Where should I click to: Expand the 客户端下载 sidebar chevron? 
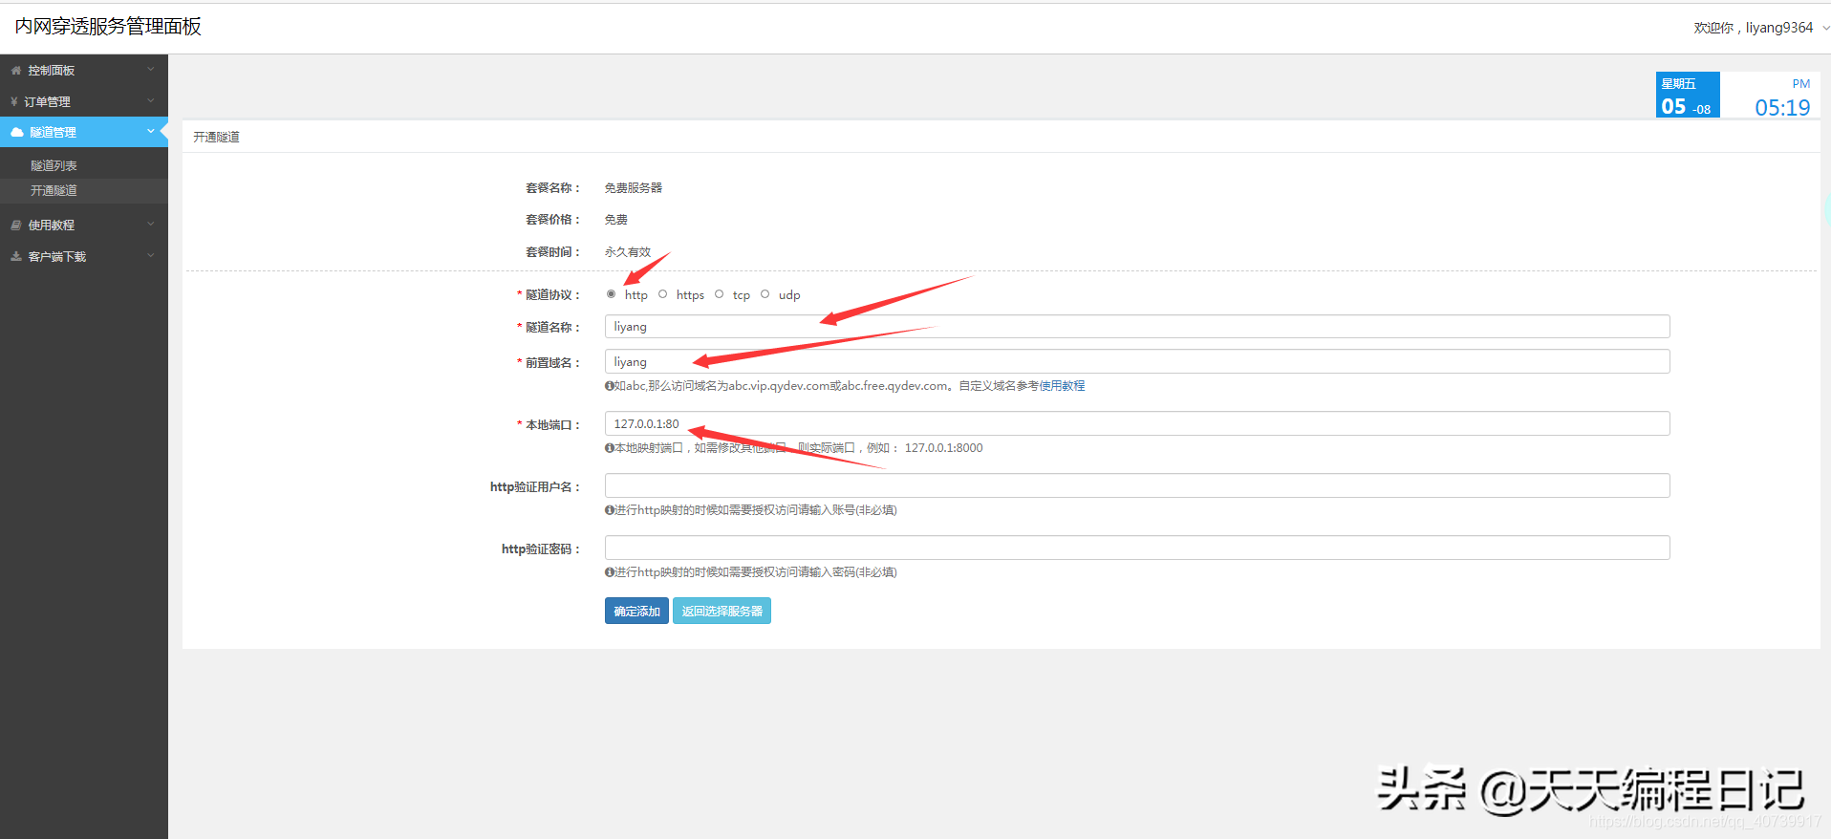click(150, 256)
